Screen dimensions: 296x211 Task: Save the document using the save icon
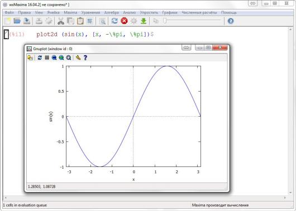pyautogui.click(x=27, y=21)
